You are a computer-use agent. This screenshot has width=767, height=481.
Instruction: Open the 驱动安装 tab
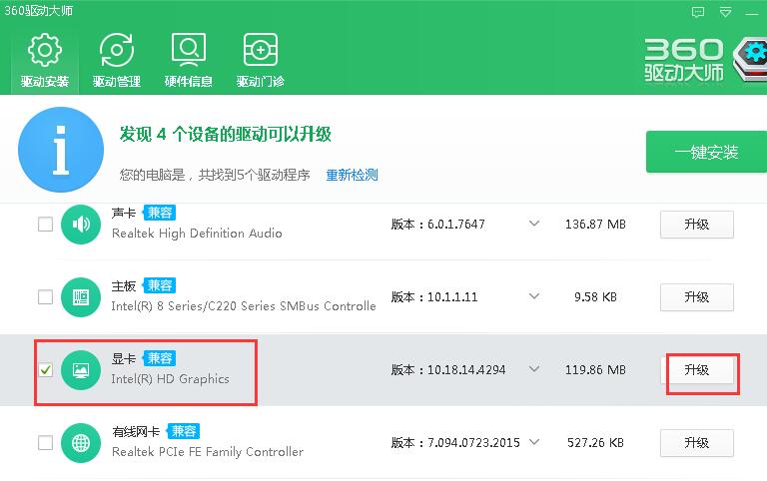(45, 60)
